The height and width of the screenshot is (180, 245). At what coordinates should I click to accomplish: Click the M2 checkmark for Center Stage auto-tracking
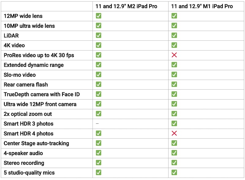99,143
